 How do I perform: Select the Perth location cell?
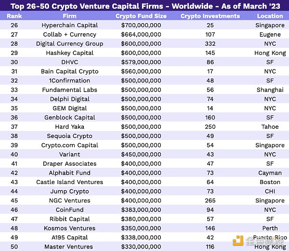click(270, 228)
